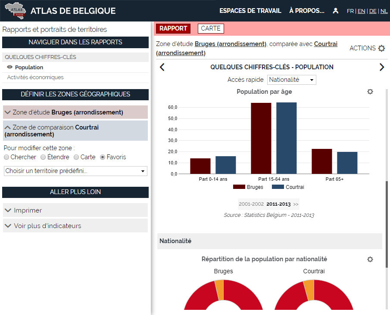Click the Bruges bar for Part 15-64 ans

pyautogui.click(x=261, y=139)
